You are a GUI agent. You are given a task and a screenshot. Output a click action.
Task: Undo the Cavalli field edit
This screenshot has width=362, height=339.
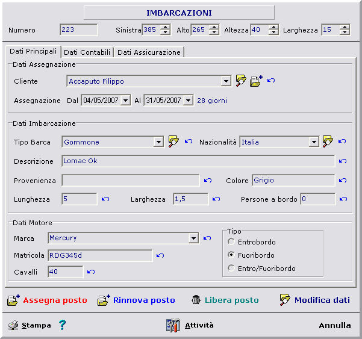91,272
